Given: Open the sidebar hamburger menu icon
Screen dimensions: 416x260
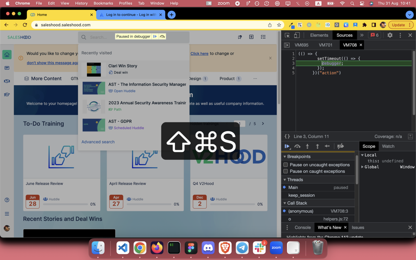Looking at the screenshot, I should pyautogui.click(x=7, y=214).
